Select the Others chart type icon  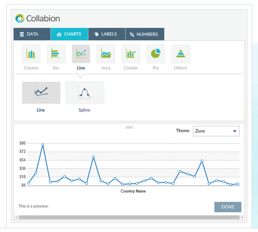click(180, 54)
